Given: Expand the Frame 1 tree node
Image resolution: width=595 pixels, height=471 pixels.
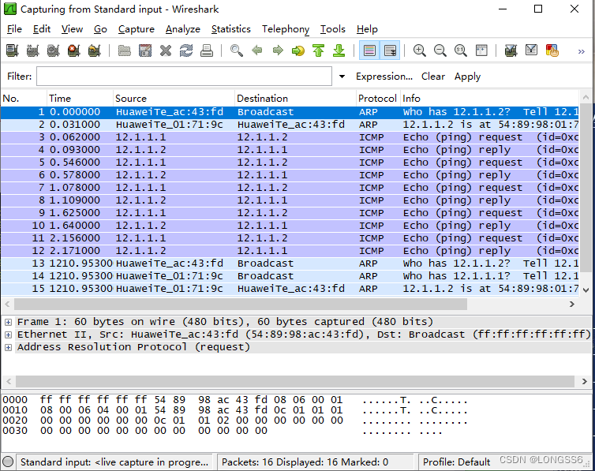Looking at the screenshot, I should coord(8,323).
